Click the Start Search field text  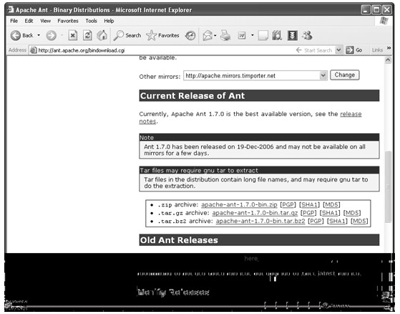click(318, 50)
